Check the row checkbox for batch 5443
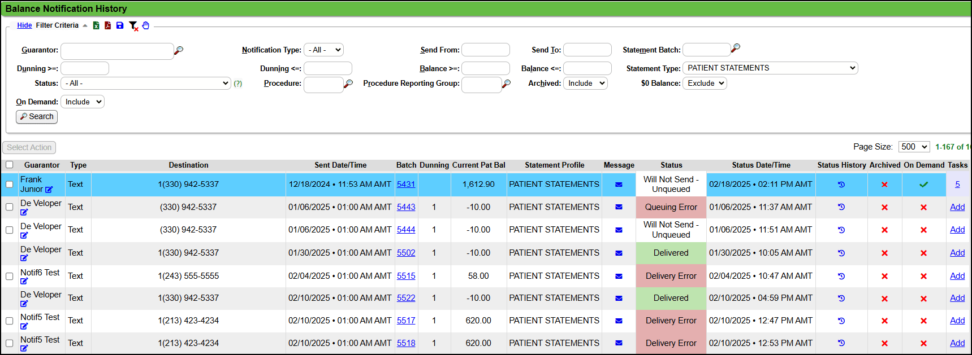Image resolution: width=972 pixels, height=355 pixels. coord(10,207)
